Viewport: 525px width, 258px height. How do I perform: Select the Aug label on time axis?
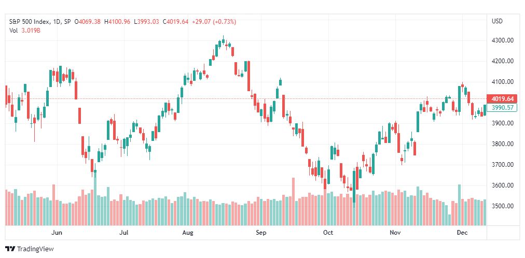point(188,233)
